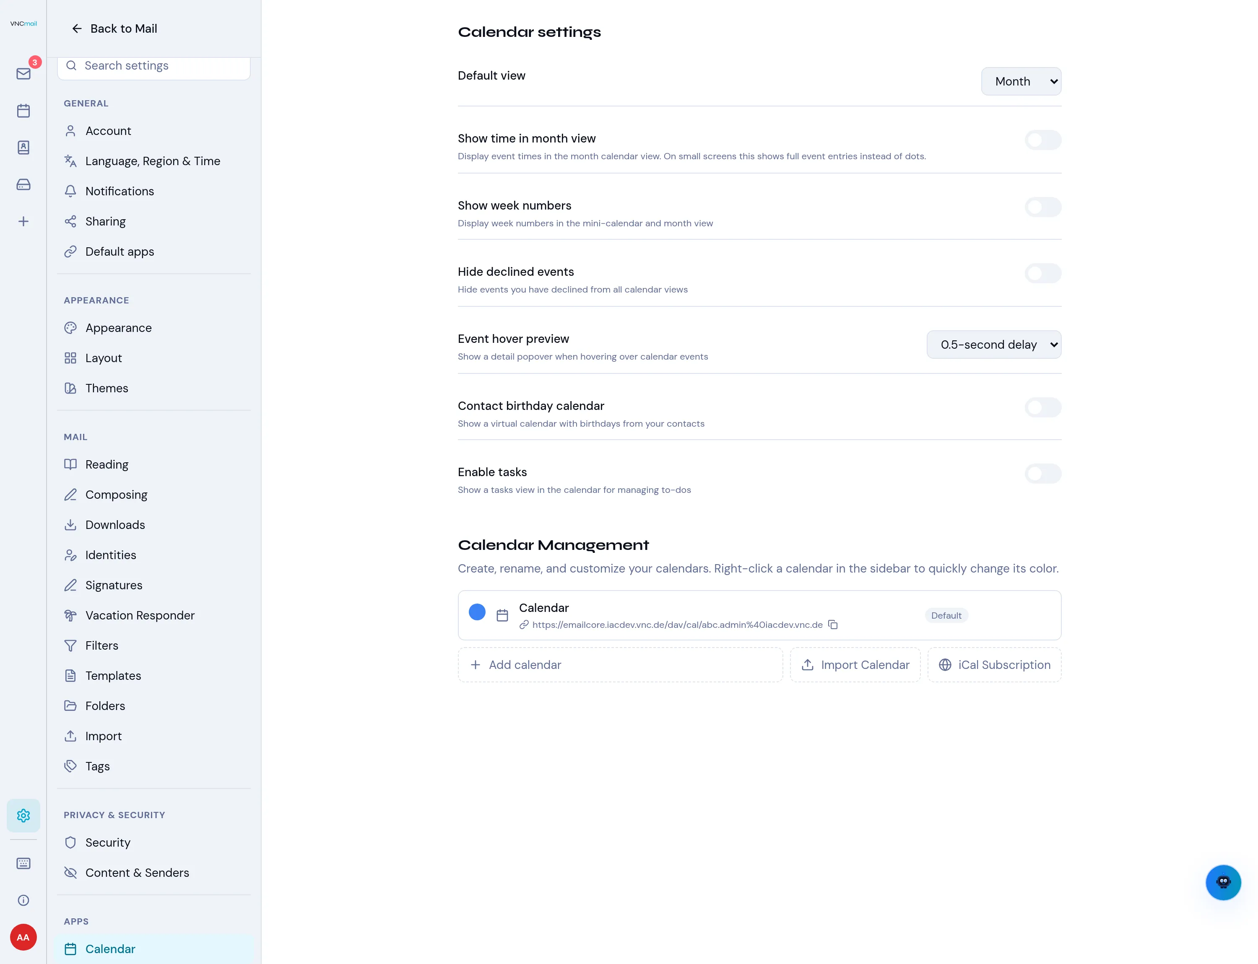The width and height of the screenshot is (1258, 964).
Task: Open the Mail inbox icon with badge
Action: (x=23, y=73)
